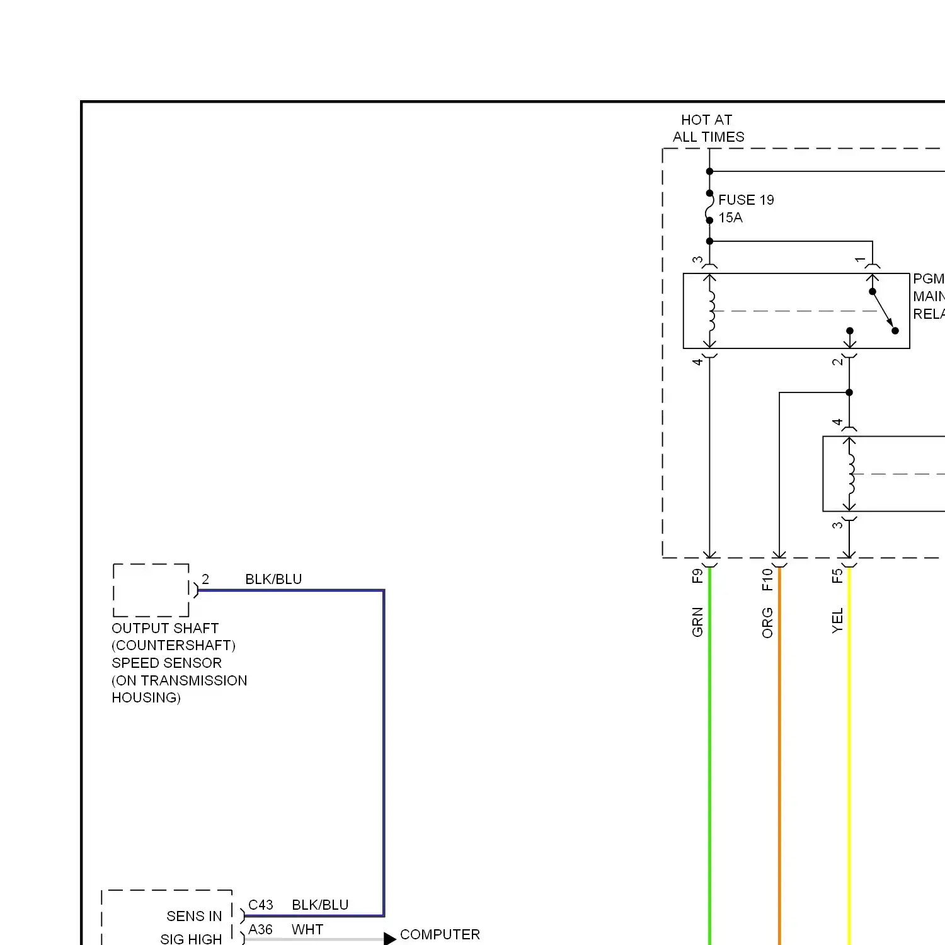Viewport: 945px width, 945px height.
Task: Click the relay coil between pins 3 and 4
Action: [711, 311]
